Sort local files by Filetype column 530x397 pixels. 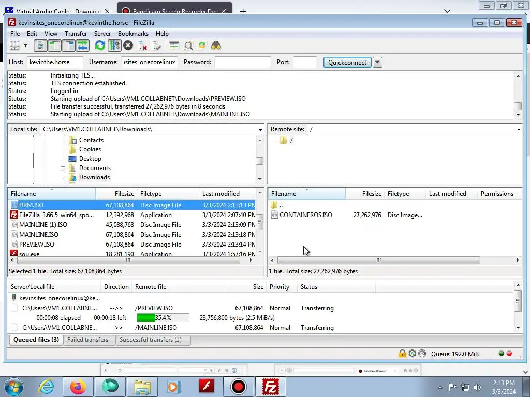168,194
